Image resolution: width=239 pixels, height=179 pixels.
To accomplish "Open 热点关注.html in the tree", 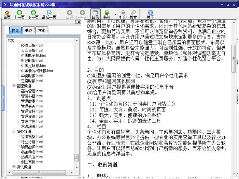I will click(x=32, y=157).
